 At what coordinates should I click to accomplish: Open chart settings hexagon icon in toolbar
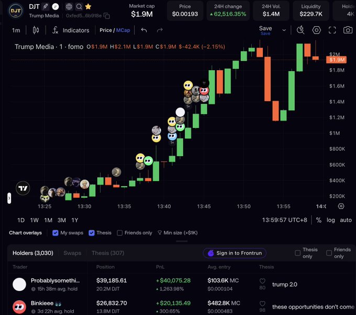(317, 30)
